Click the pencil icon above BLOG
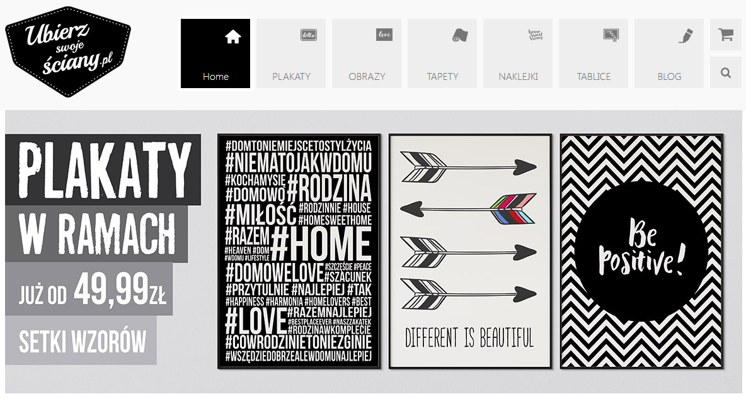This screenshot has height=399, width=746. pos(686,36)
